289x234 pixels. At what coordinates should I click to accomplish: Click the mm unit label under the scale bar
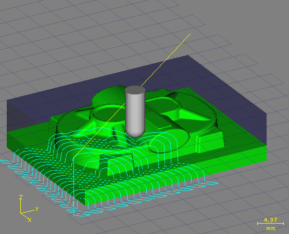click(x=271, y=229)
